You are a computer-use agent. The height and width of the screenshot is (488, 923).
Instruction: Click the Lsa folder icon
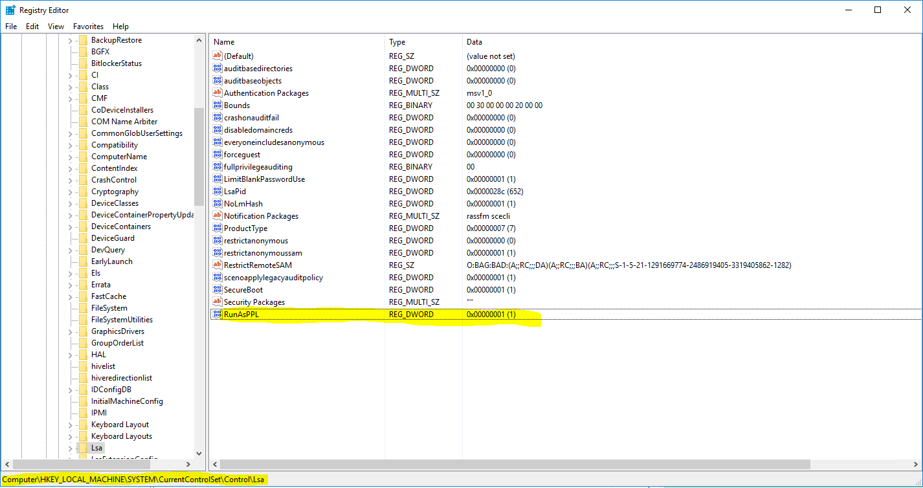click(x=82, y=448)
